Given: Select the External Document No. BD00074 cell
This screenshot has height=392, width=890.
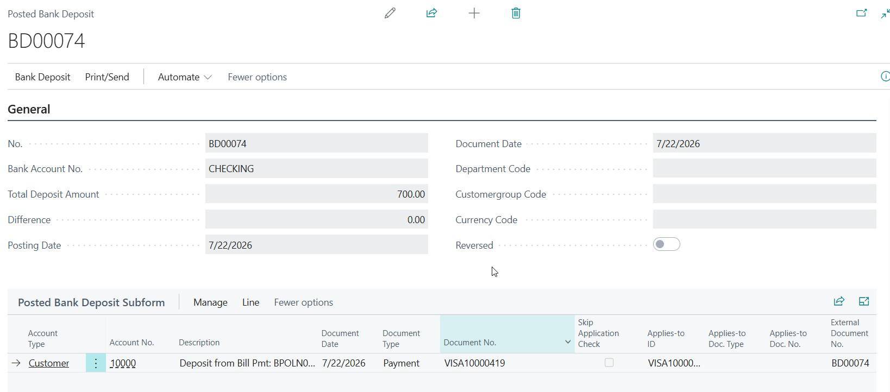Looking at the screenshot, I should pos(851,363).
